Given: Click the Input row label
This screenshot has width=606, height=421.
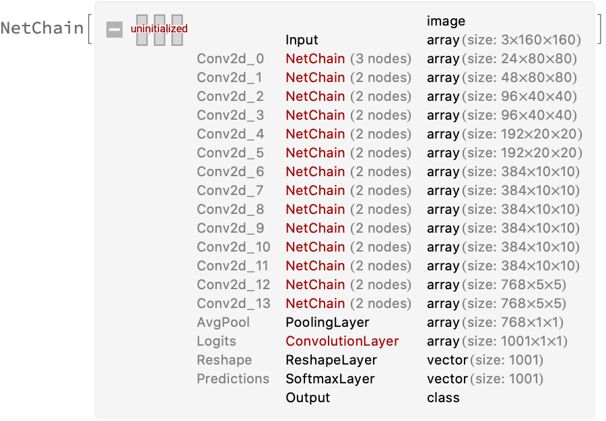Looking at the screenshot, I should (302, 40).
